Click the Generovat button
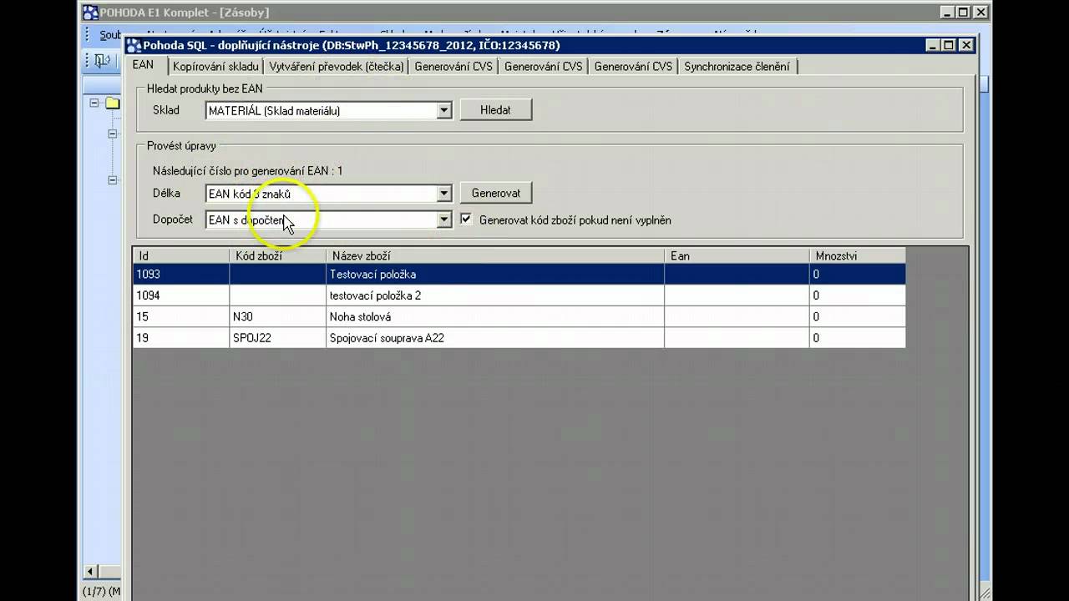The height and width of the screenshot is (601, 1069). pyautogui.click(x=495, y=193)
